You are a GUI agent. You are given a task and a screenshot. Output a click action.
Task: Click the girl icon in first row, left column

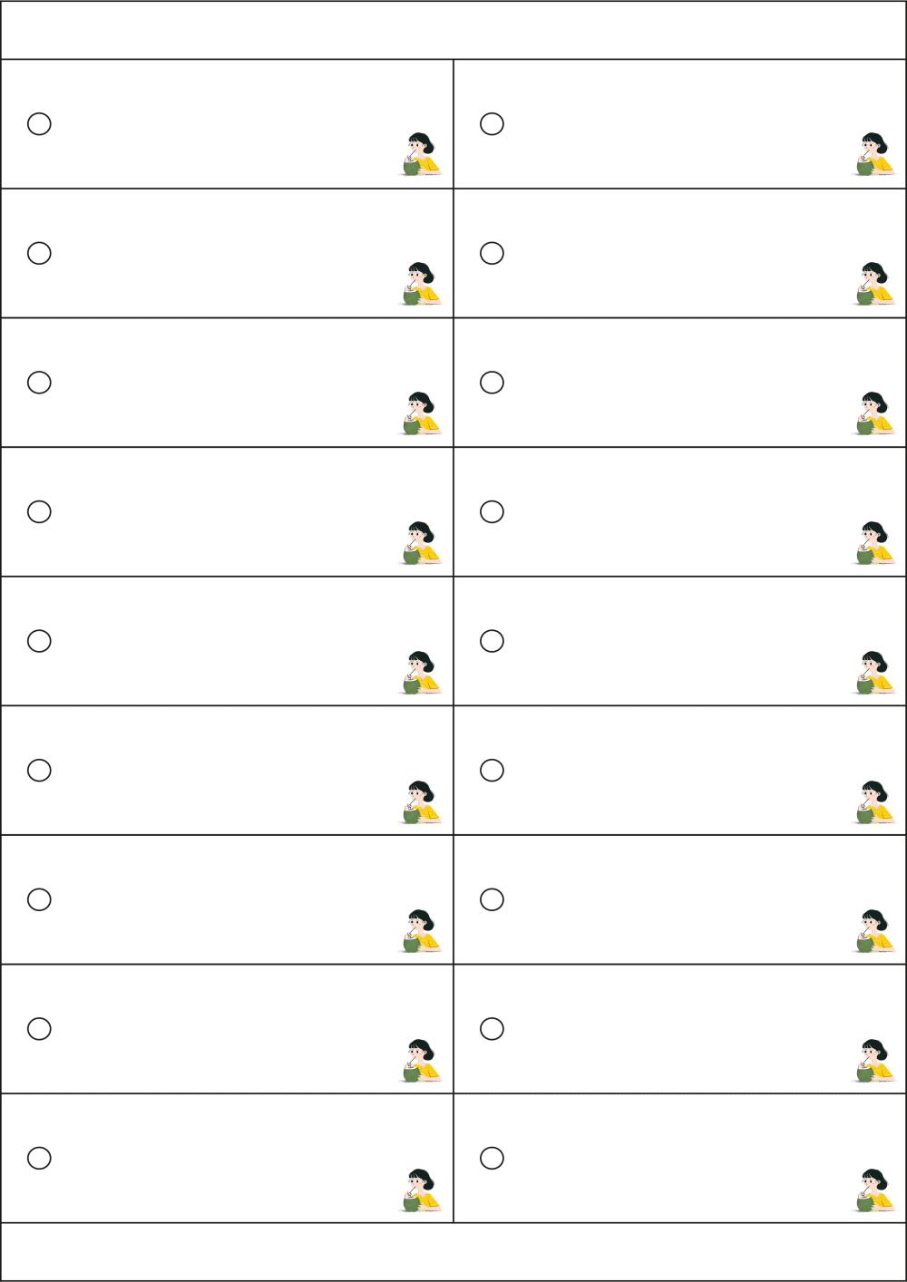tap(421, 154)
